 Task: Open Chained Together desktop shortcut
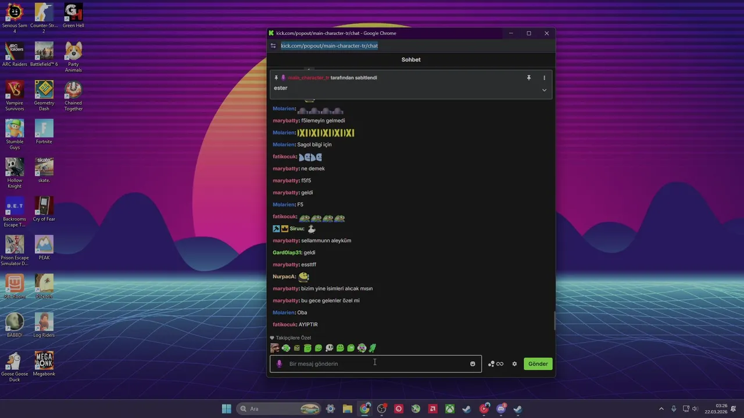(73, 96)
